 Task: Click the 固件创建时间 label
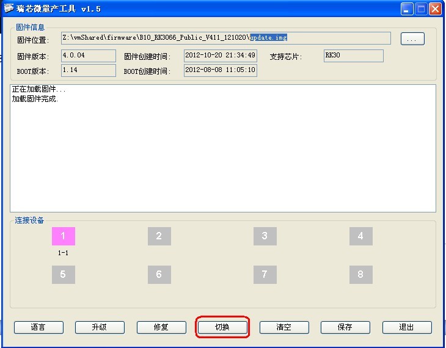(x=147, y=57)
